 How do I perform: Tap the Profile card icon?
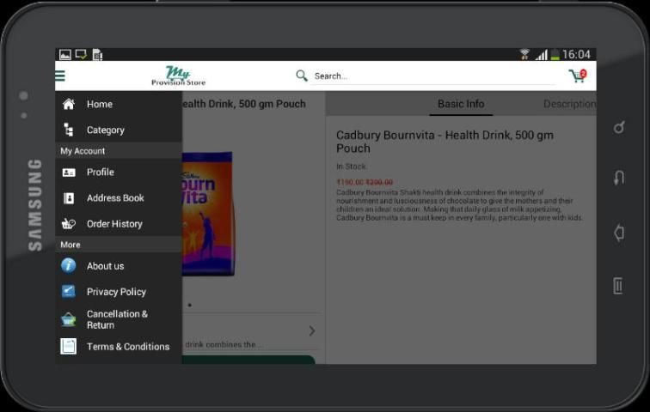click(x=69, y=173)
